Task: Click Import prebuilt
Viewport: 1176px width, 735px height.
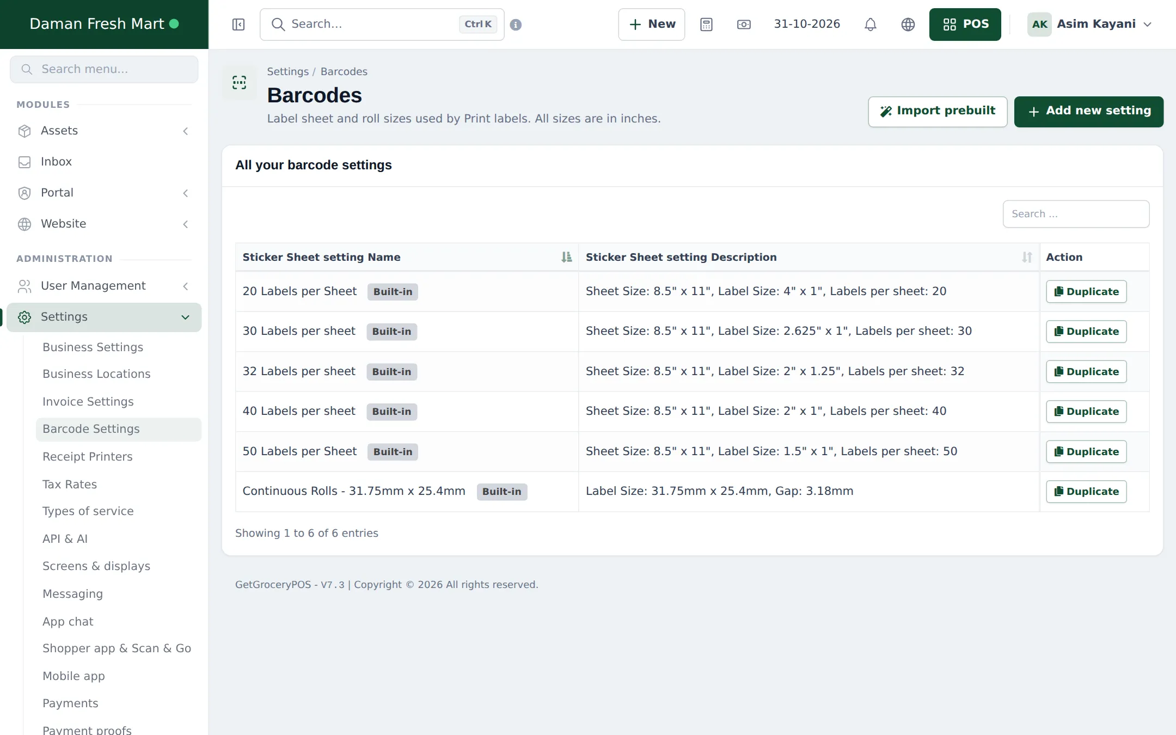Action: 938,112
